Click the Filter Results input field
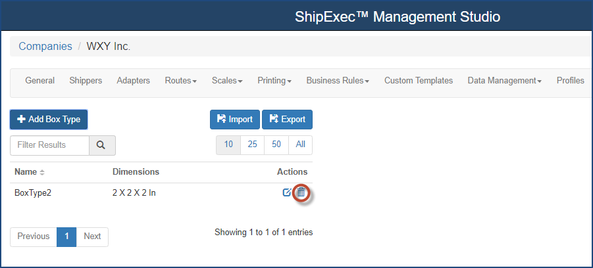 click(x=49, y=145)
